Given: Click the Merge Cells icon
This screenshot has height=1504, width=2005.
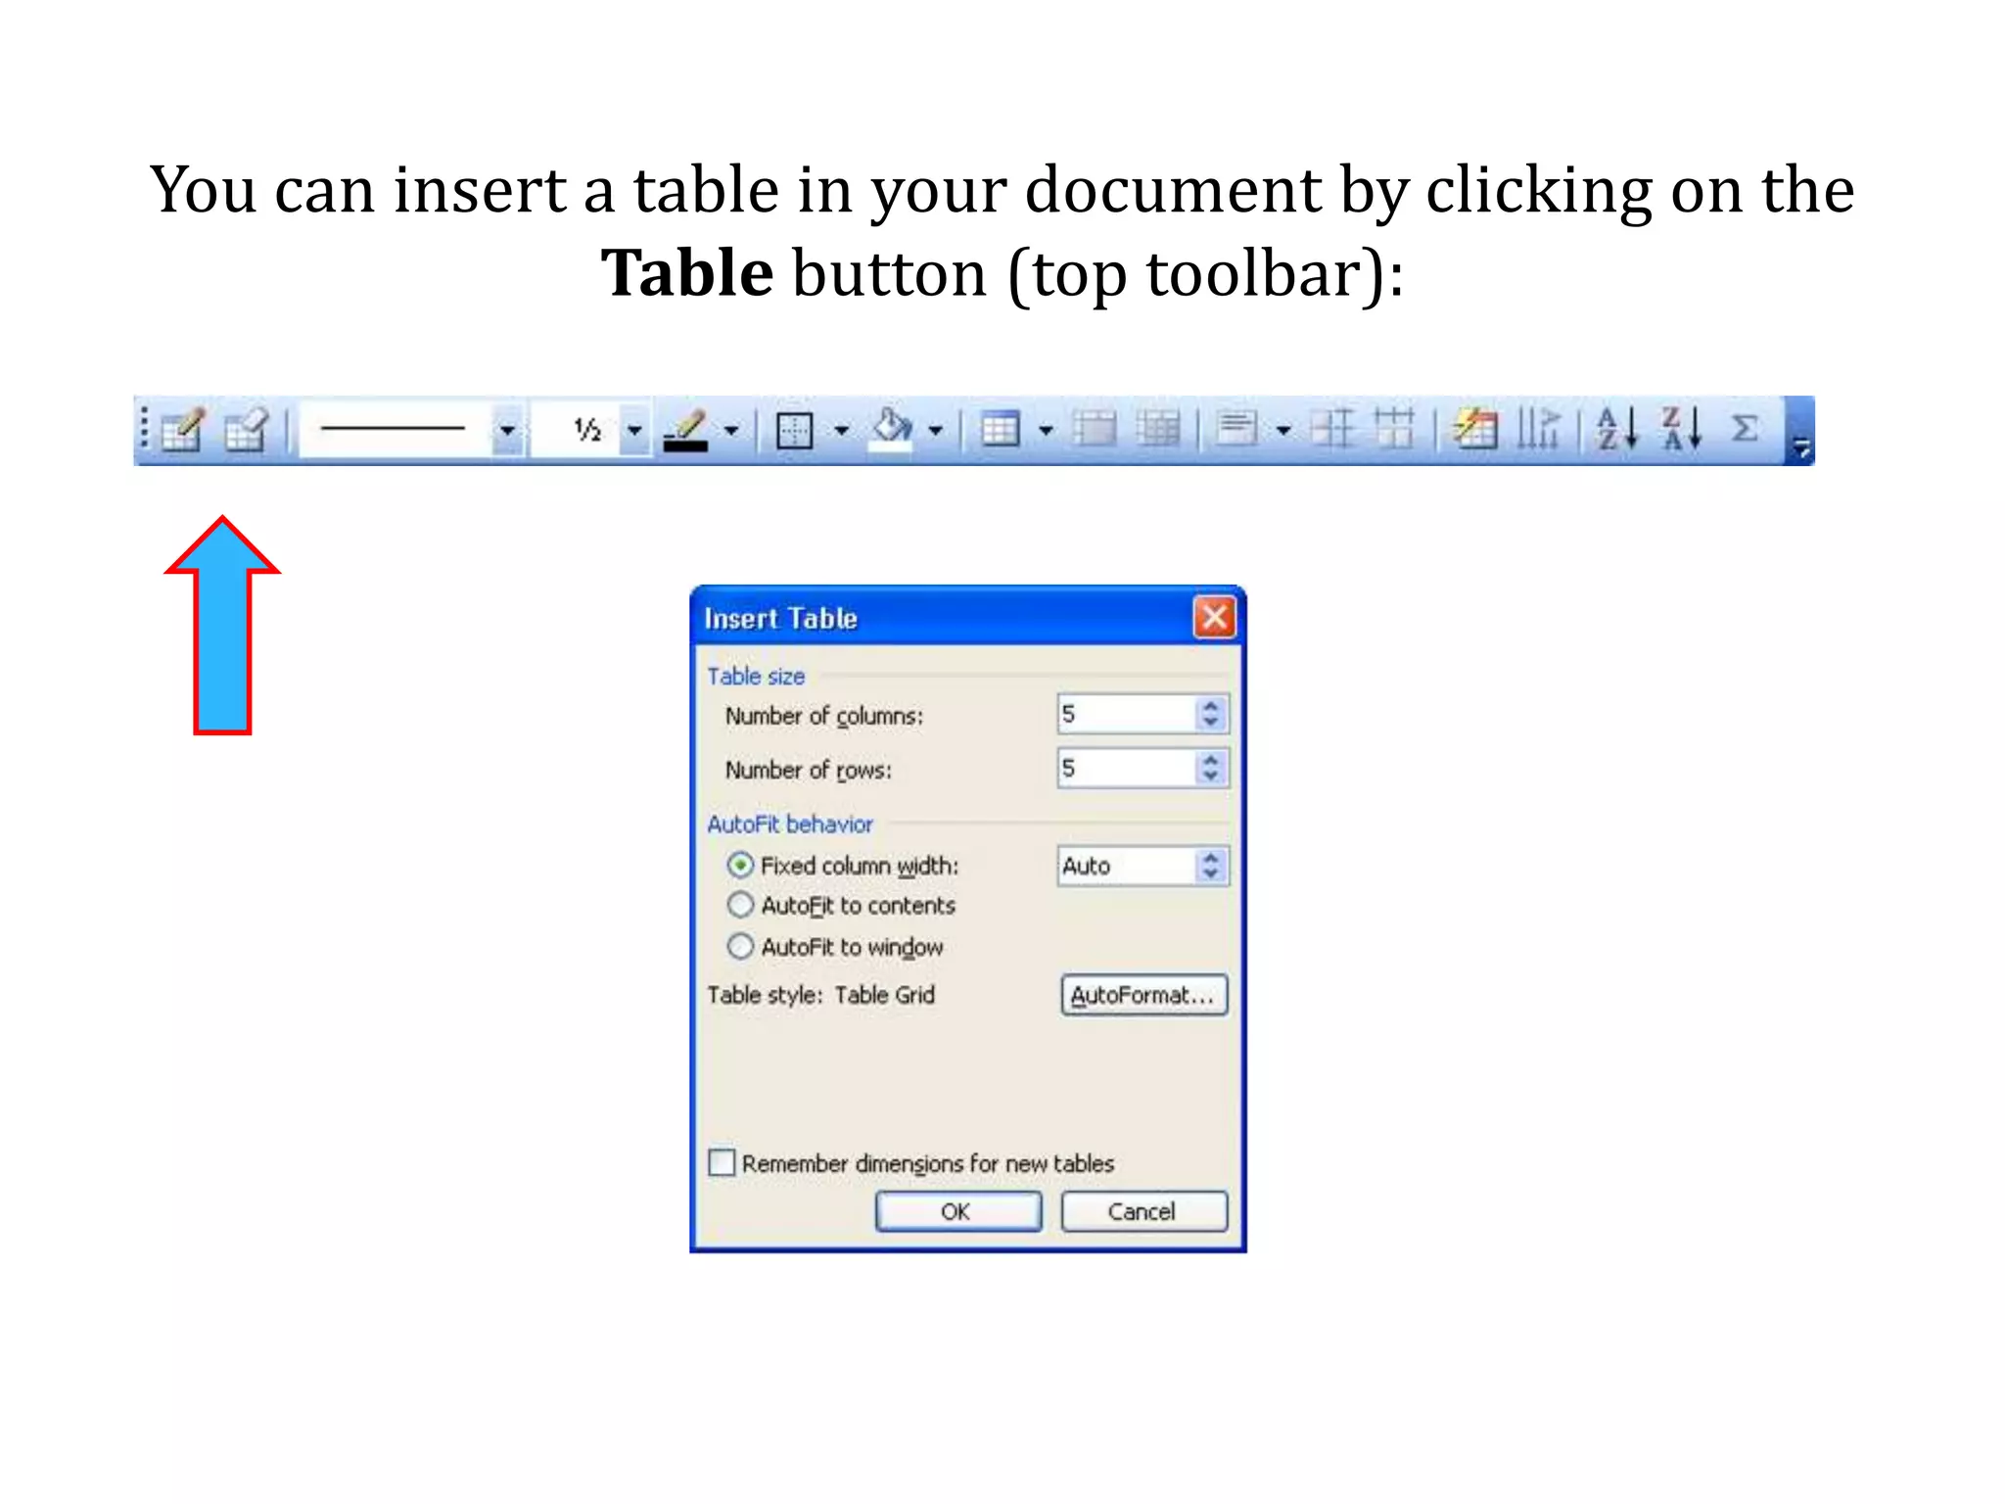Looking at the screenshot, I should pos(1095,429).
